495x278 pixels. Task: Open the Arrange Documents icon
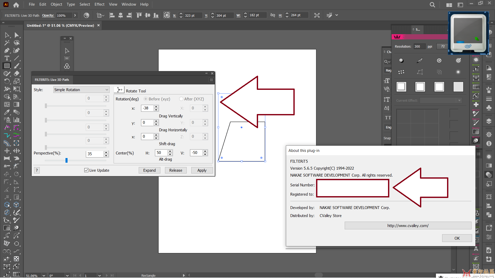click(449, 5)
